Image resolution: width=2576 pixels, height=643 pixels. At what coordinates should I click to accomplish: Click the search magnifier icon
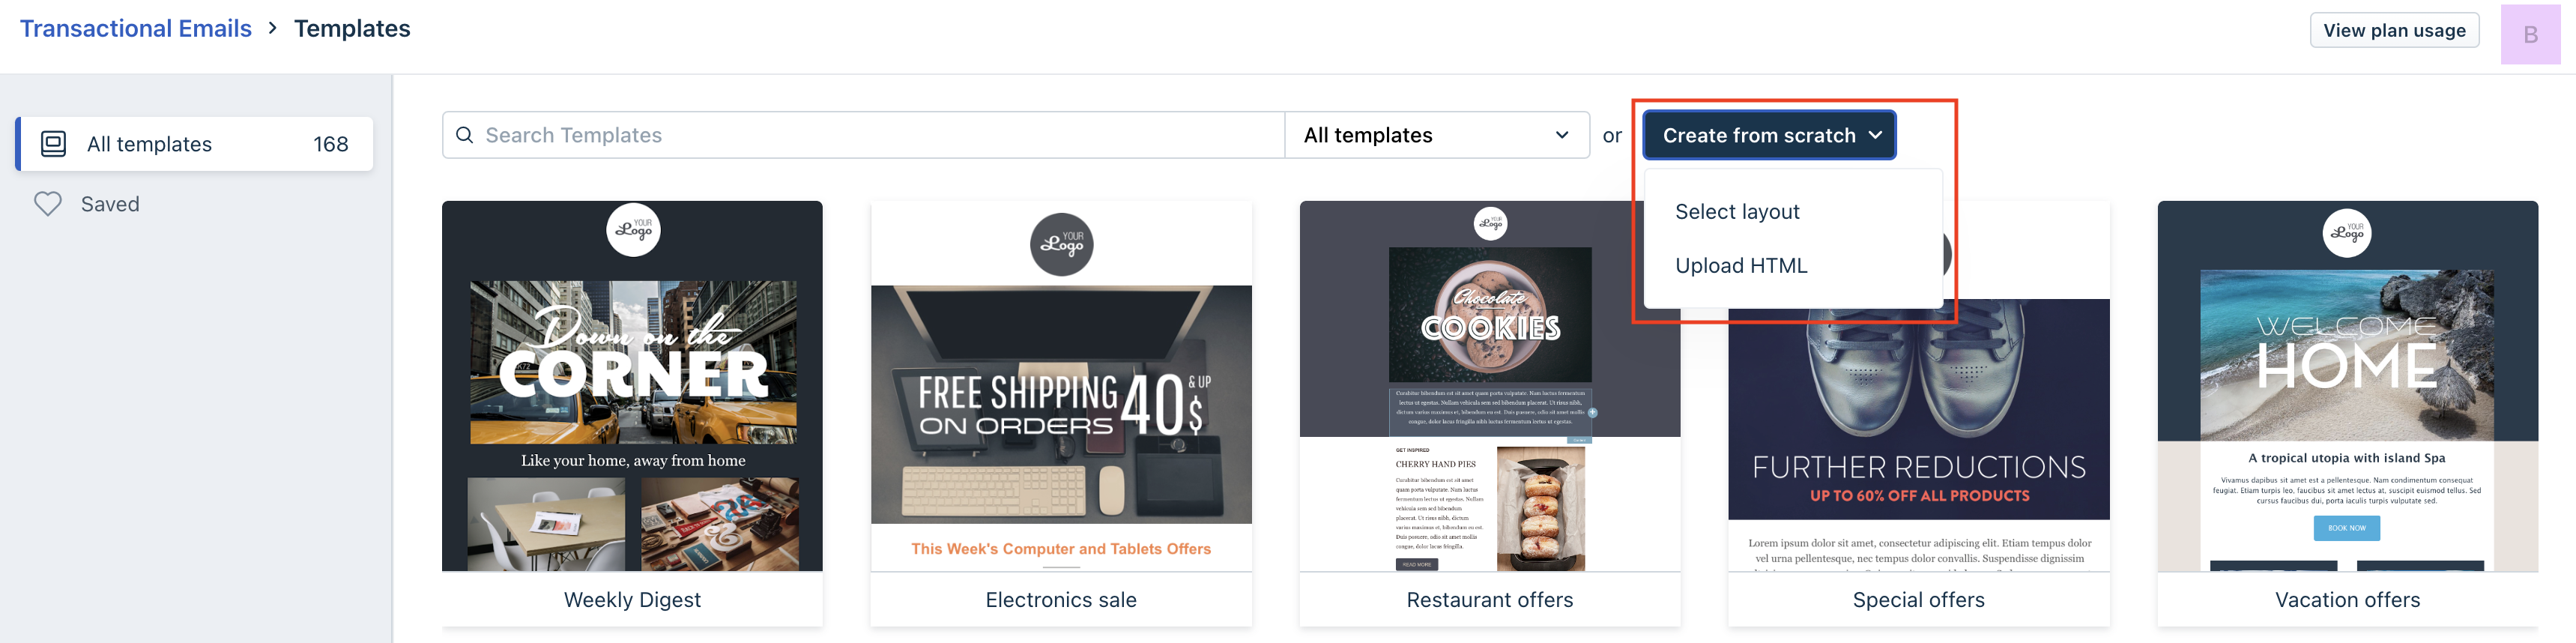tap(464, 135)
